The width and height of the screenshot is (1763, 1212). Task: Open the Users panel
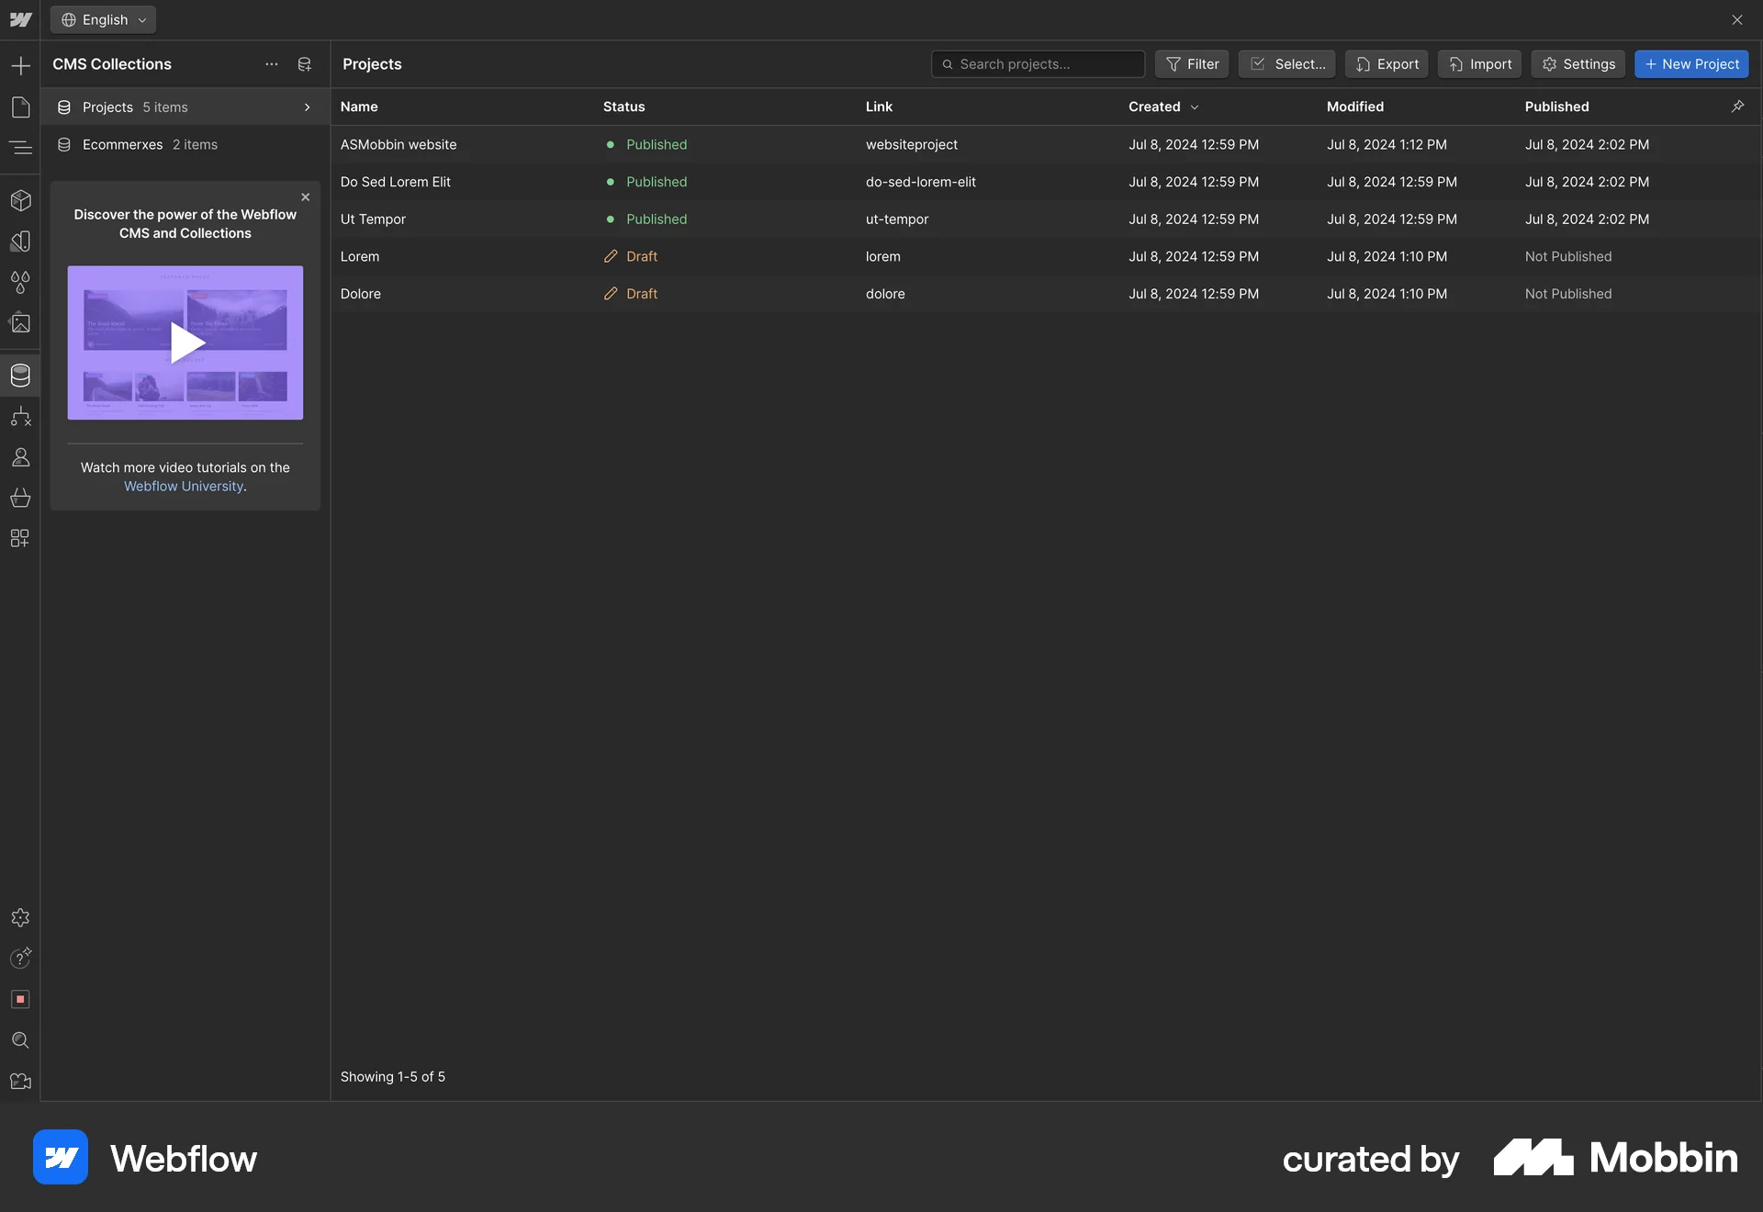point(20,457)
